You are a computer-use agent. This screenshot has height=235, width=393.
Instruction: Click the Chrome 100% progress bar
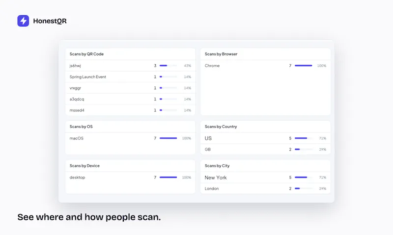[304, 66]
